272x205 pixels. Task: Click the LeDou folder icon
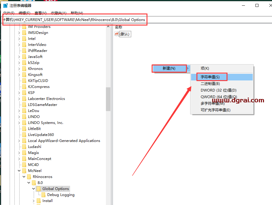click(24, 111)
